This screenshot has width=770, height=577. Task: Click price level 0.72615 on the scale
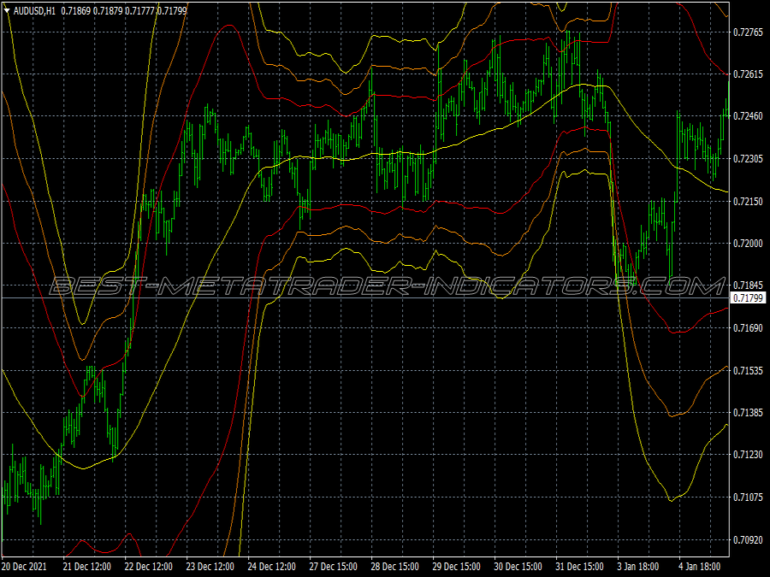coord(748,74)
